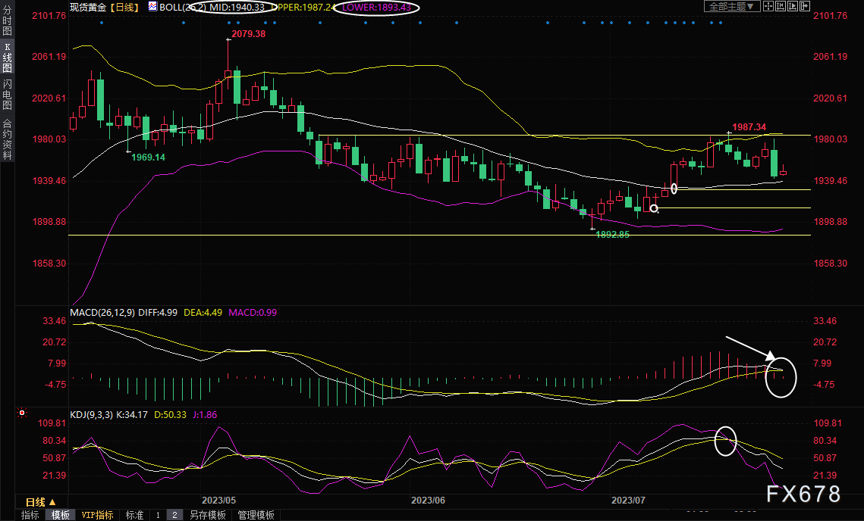Viewport: 864px width, 521px height.
Task: Click the right-axis 1858.30 price label
Action: click(831, 264)
